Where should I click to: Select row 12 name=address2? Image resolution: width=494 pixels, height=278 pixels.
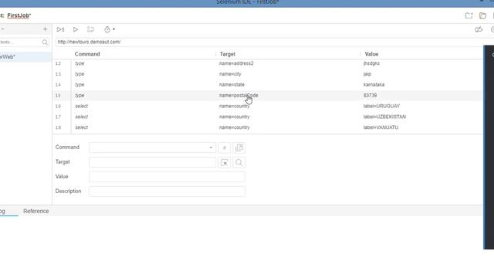(x=268, y=63)
